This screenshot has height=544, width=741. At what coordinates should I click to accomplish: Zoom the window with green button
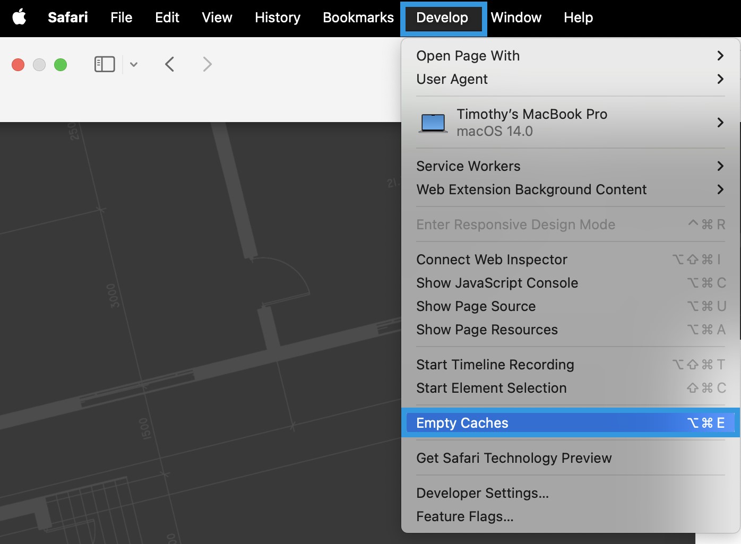pos(61,65)
